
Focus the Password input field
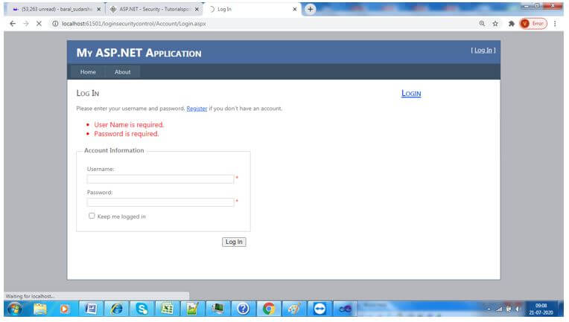[x=160, y=202]
